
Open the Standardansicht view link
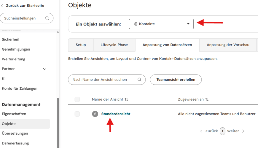point(116,114)
